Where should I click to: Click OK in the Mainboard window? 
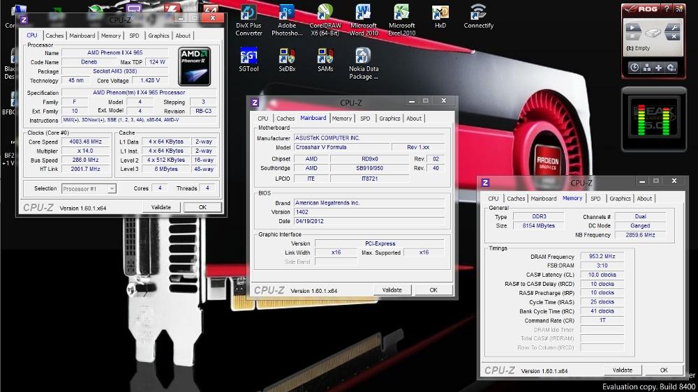click(433, 290)
